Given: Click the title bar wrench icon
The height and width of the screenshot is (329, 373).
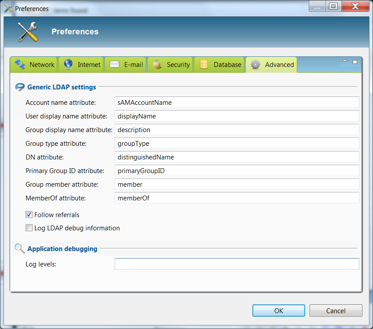Looking at the screenshot, I should tap(8, 8).
